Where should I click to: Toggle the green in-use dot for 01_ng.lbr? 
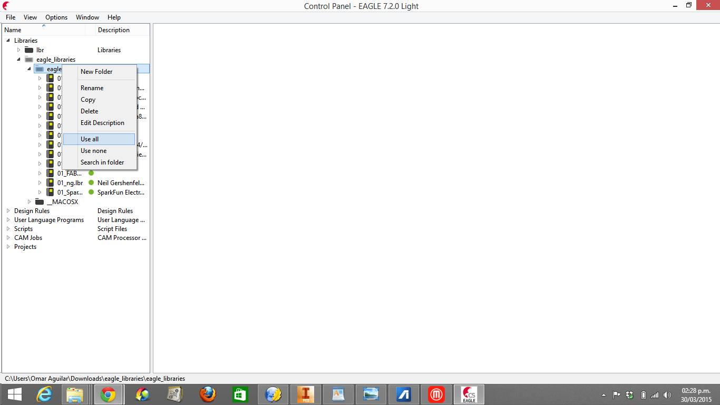(x=91, y=182)
